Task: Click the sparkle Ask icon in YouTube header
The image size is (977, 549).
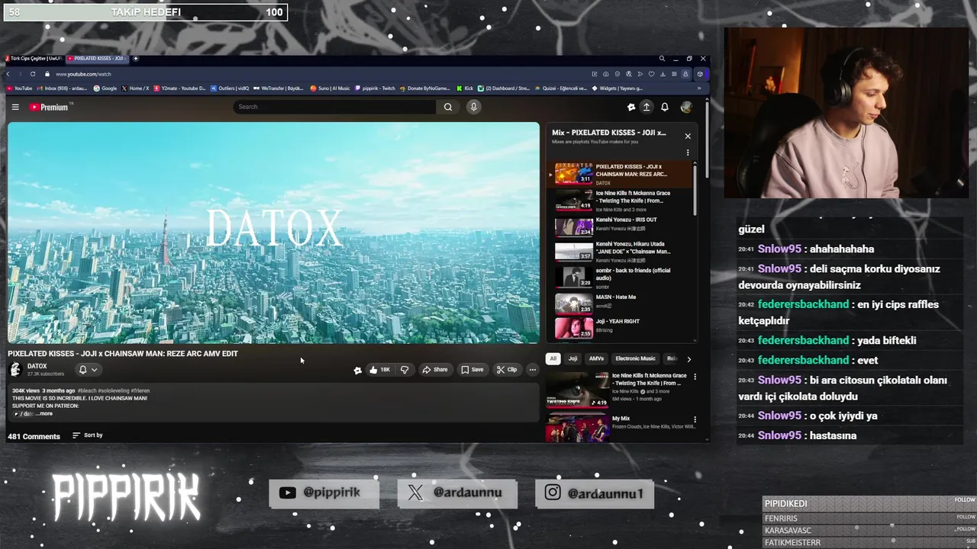Action: pos(630,108)
